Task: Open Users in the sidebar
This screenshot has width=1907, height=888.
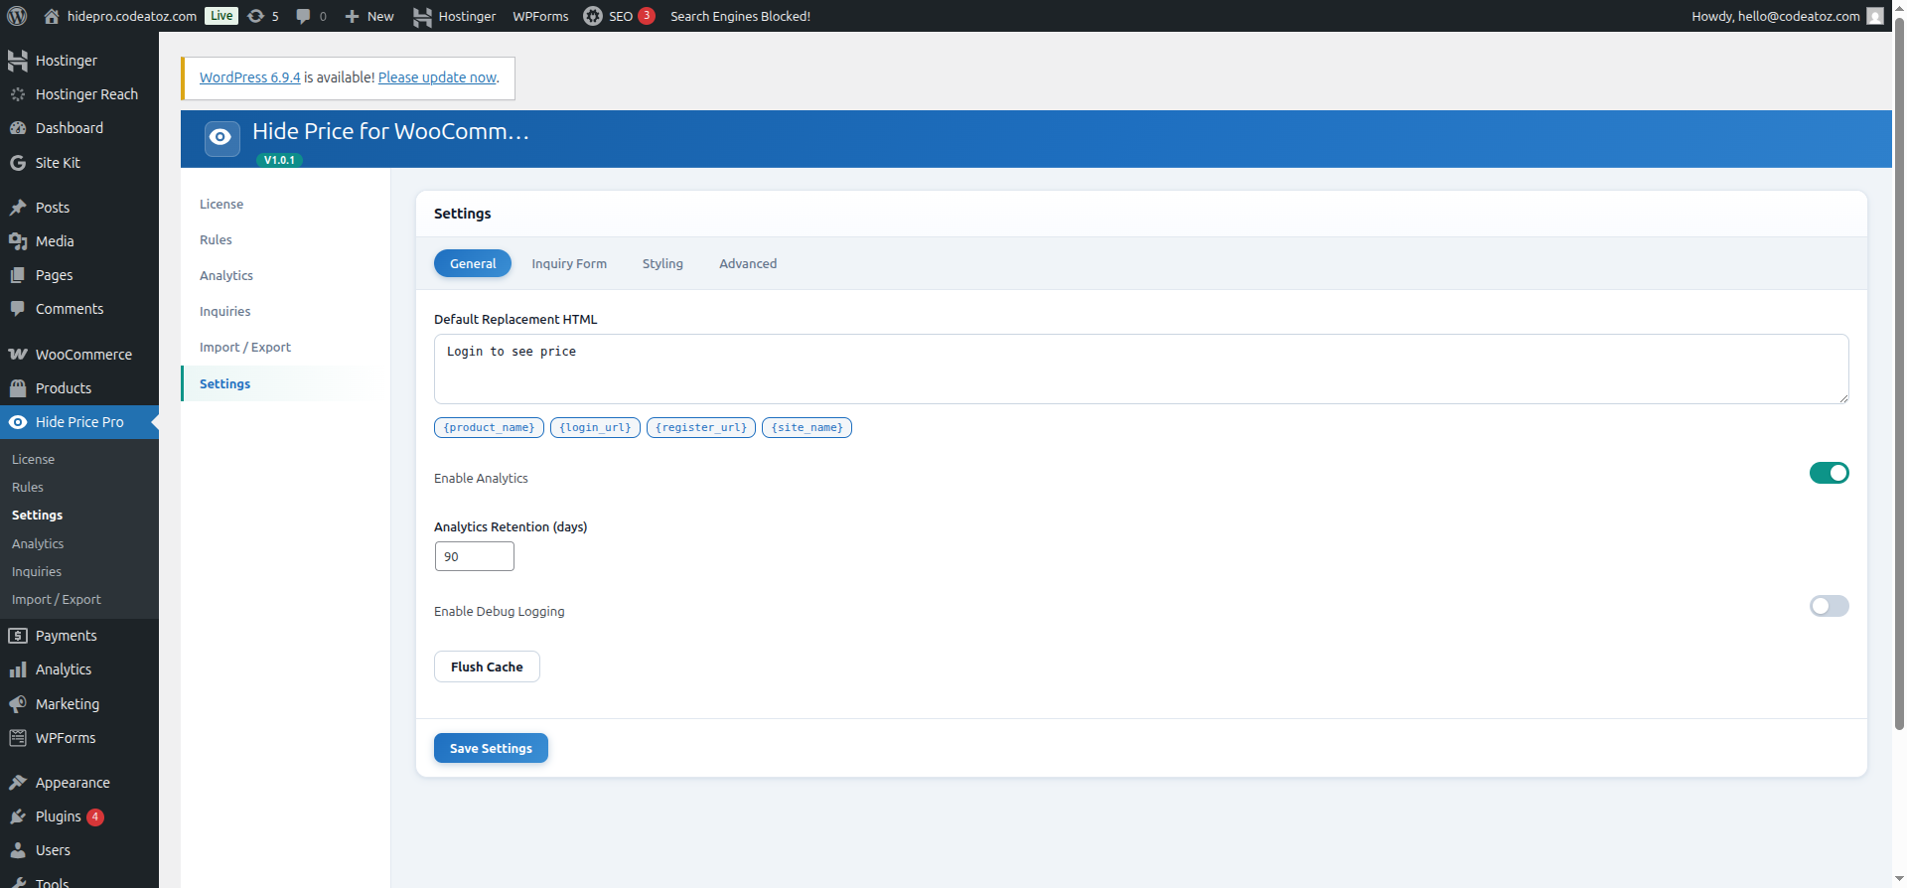Action: [79, 850]
